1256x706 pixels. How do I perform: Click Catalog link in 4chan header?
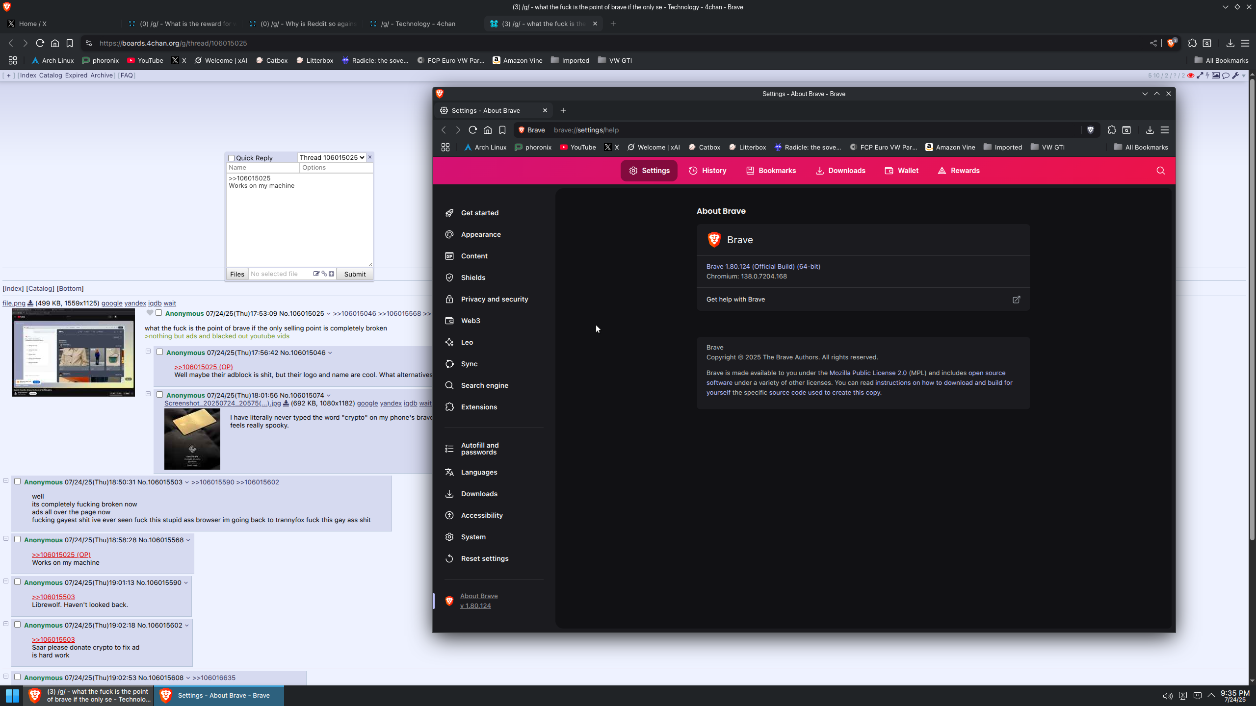(x=51, y=76)
